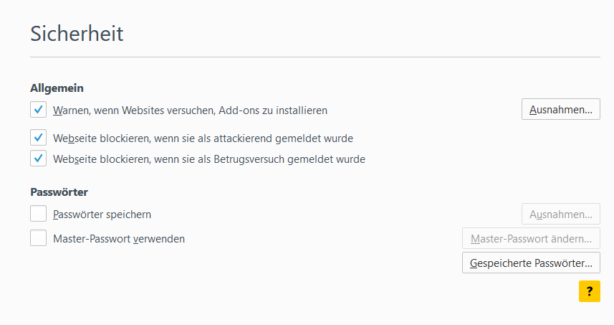
Task: Click the Sicherheit page heading
Action: point(77,33)
